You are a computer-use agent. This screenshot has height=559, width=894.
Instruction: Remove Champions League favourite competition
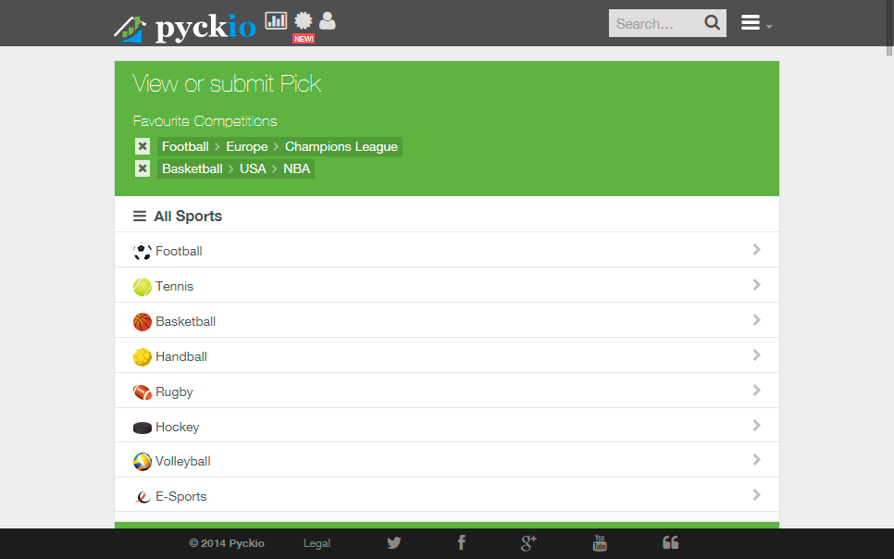(143, 146)
